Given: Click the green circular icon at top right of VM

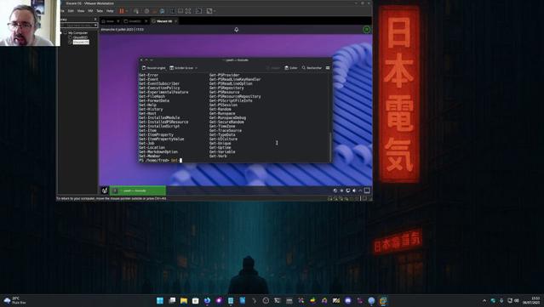Looking at the screenshot, I should (x=366, y=30).
